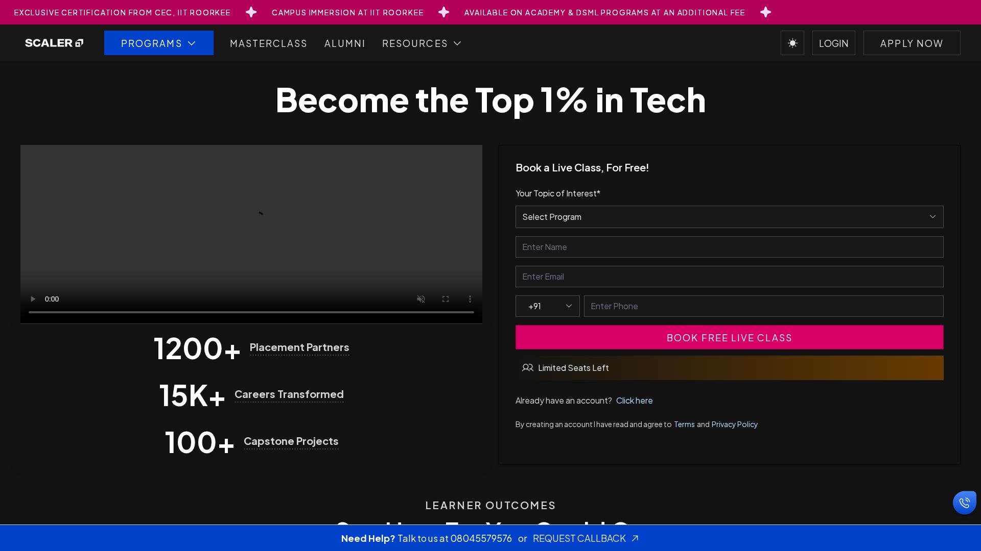Viewport: 981px width, 551px height.
Task: Click the 'Become the Top 1% in Tech' heading
Action: (x=491, y=99)
